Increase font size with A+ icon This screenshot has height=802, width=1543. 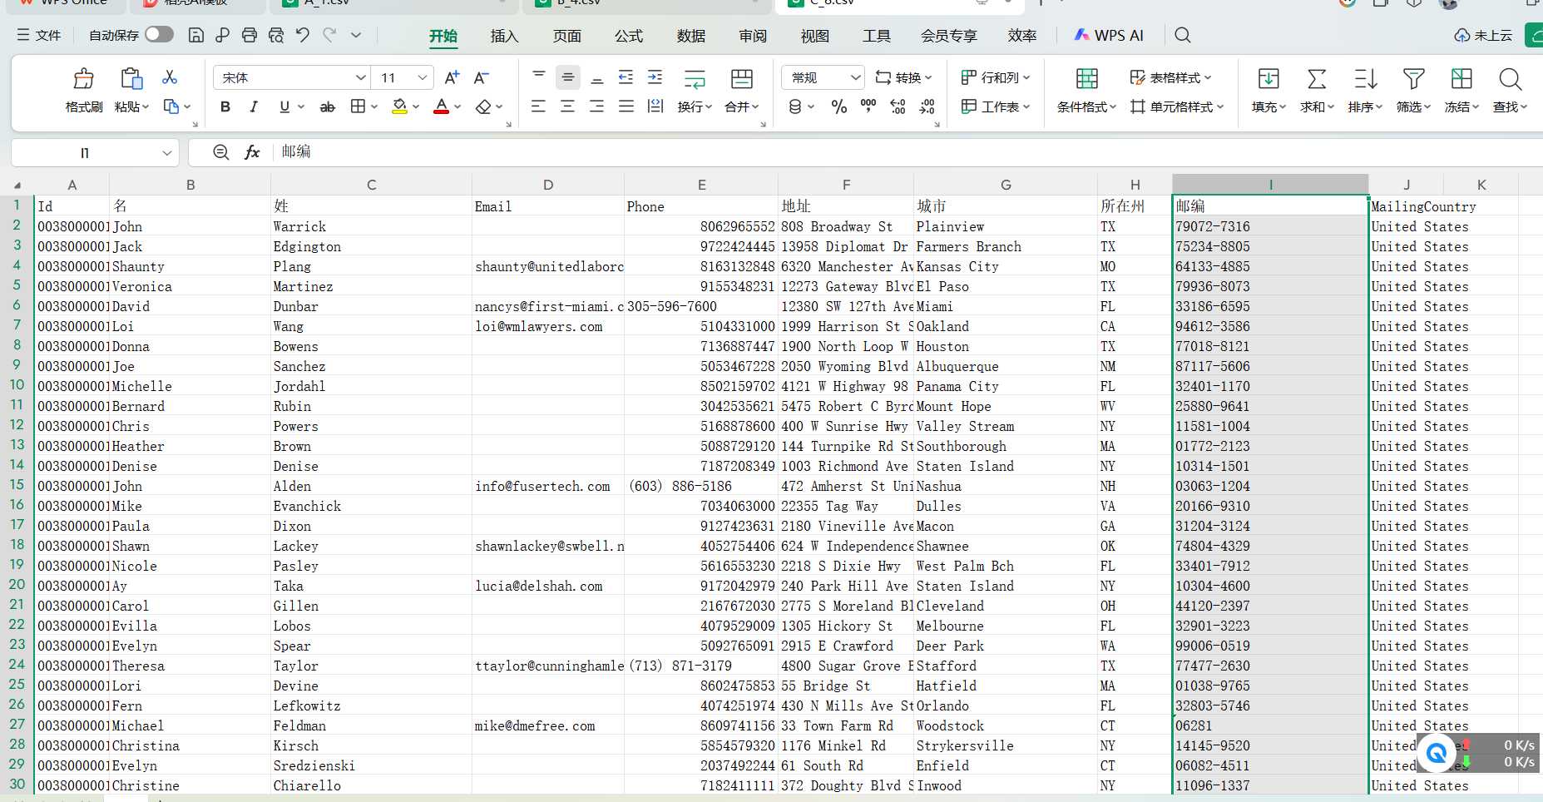pos(452,77)
